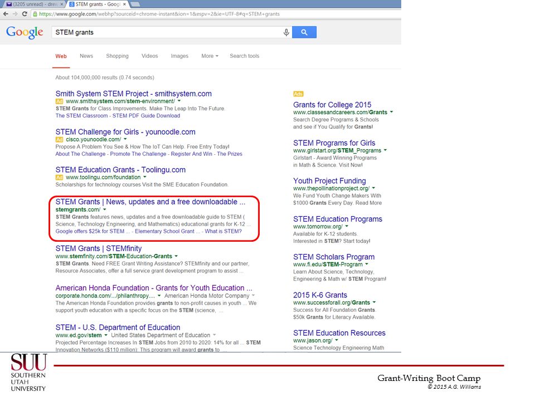This screenshot has width=535, height=401.
Task: Open STEM Education Programs ad
Action: tap(338, 219)
